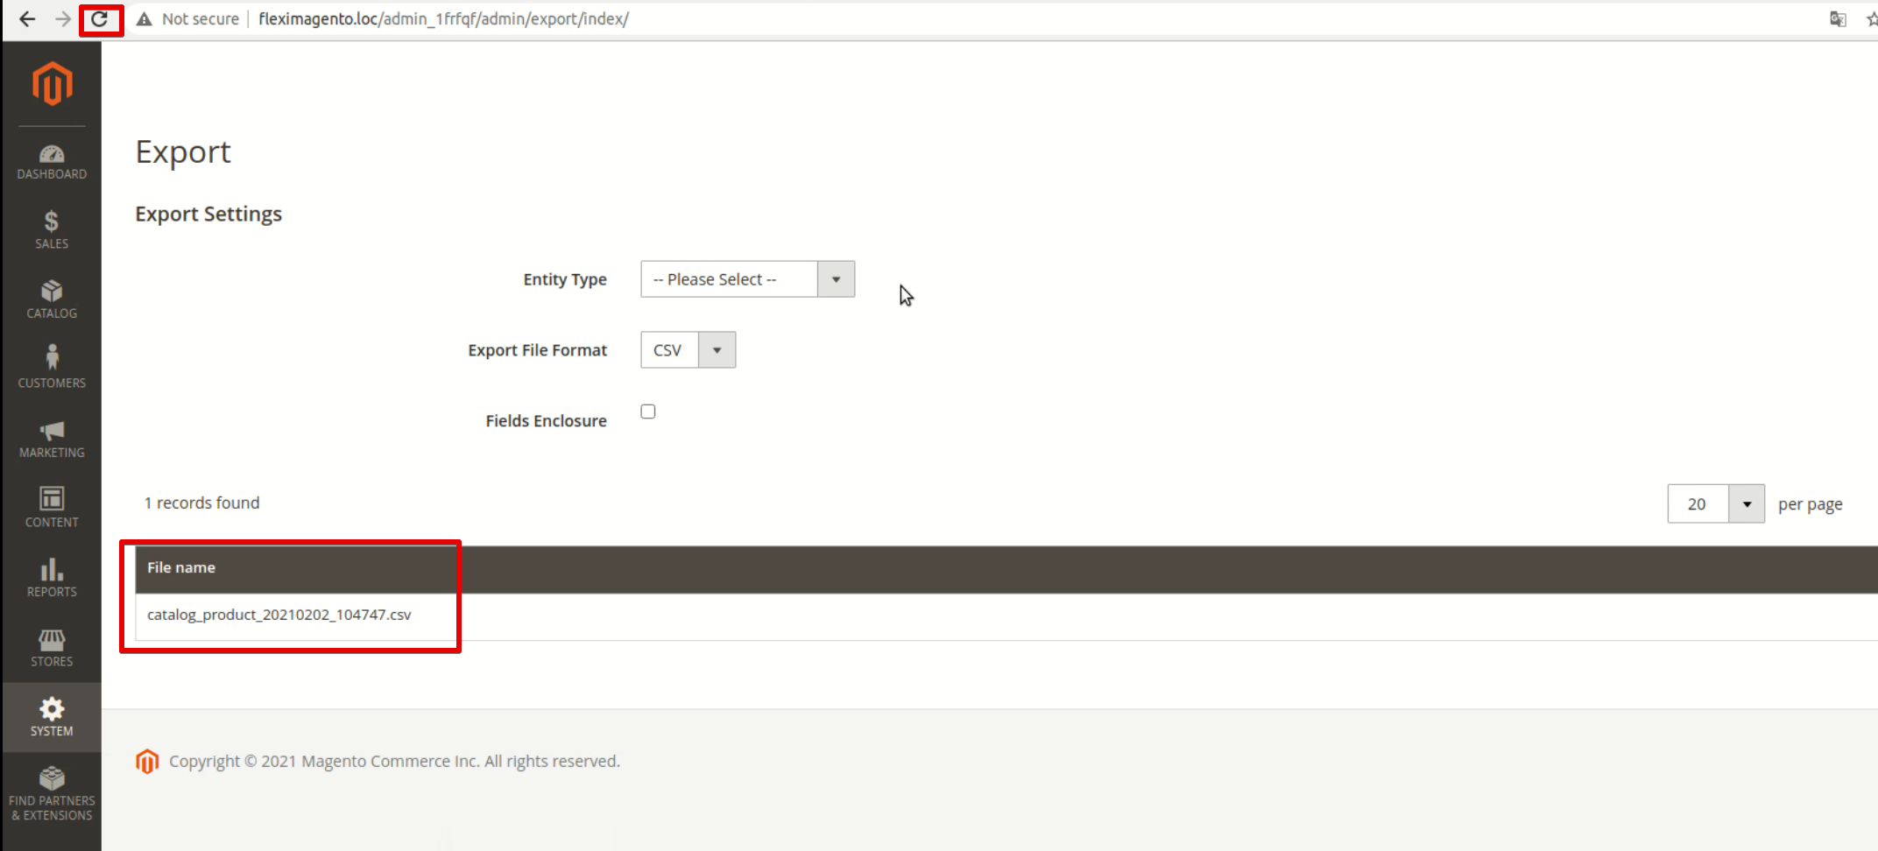Click the Not secure warning icon

145,18
